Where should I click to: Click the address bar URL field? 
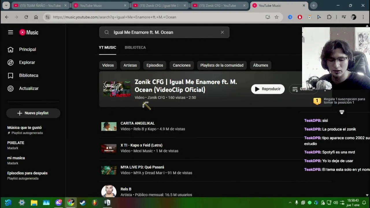(x=156, y=17)
